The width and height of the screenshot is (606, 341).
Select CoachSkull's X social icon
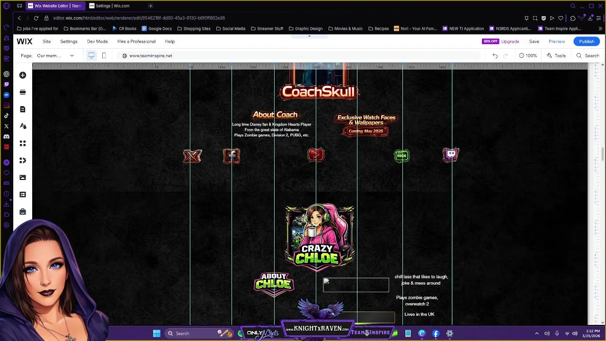pyautogui.click(x=192, y=156)
